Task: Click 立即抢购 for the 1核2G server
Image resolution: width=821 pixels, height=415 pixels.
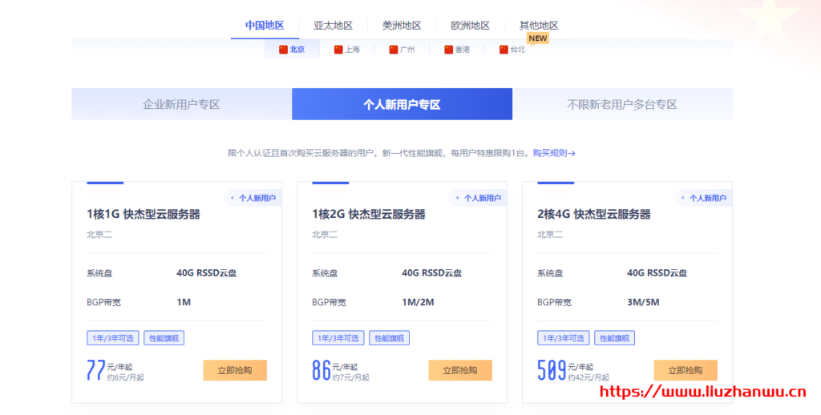Action: coord(460,370)
